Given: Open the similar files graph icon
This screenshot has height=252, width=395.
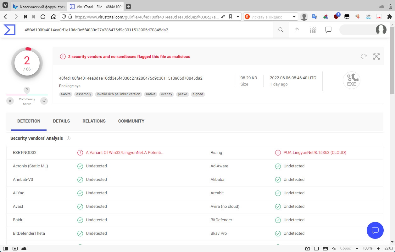Looking at the screenshot, I should pos(376,56).
